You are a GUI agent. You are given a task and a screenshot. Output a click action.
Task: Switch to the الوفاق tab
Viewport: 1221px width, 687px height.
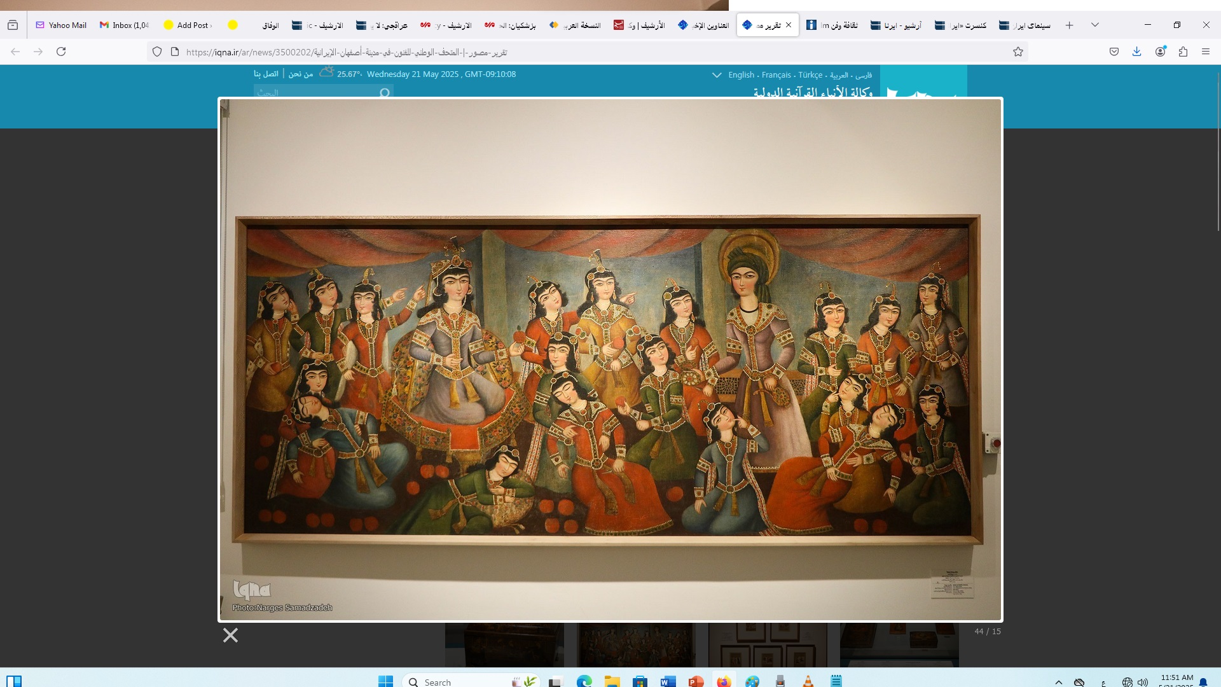[253, 25]
